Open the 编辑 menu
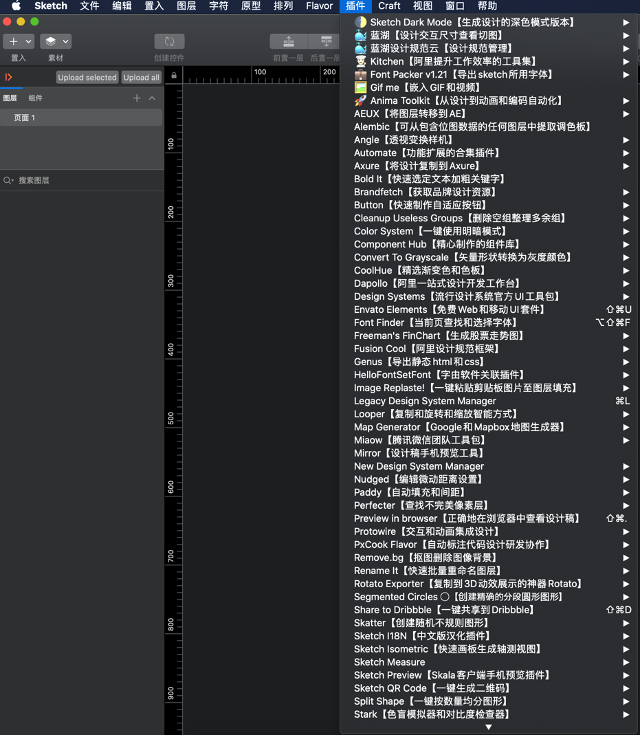This screenshot has width=640, height=735. tap(122, 6)
